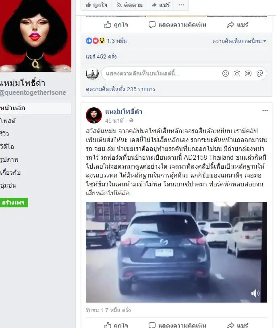Click the green สร้างเพจ button
This screenshot has width=276, height=328.
pyautogui.click(x=14, y=203)
